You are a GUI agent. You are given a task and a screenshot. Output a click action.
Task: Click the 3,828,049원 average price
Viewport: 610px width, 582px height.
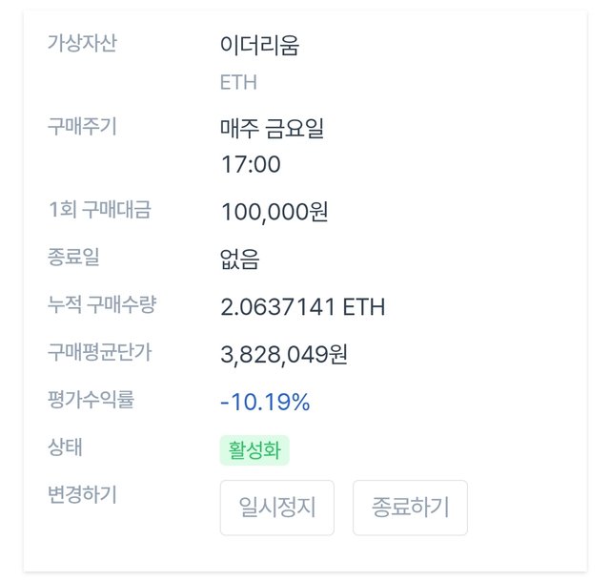[284, 355]
